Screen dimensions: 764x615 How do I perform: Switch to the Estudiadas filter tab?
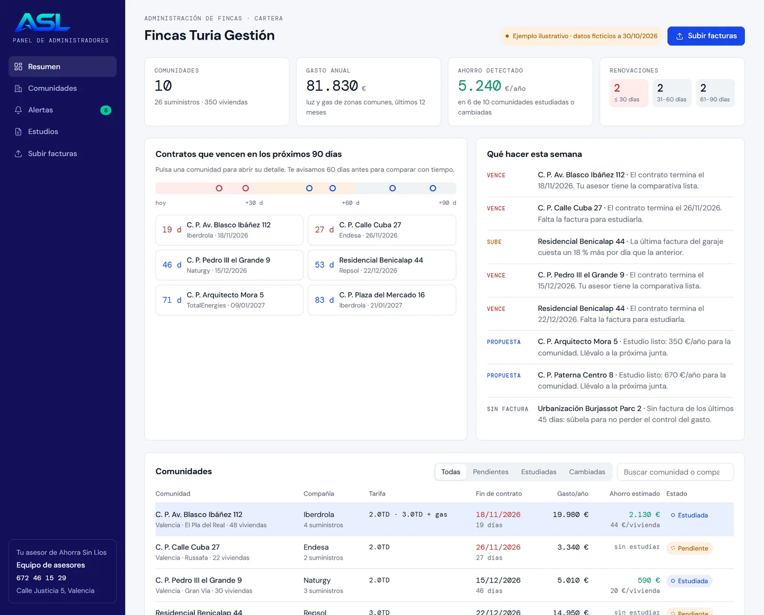point(539,472)
